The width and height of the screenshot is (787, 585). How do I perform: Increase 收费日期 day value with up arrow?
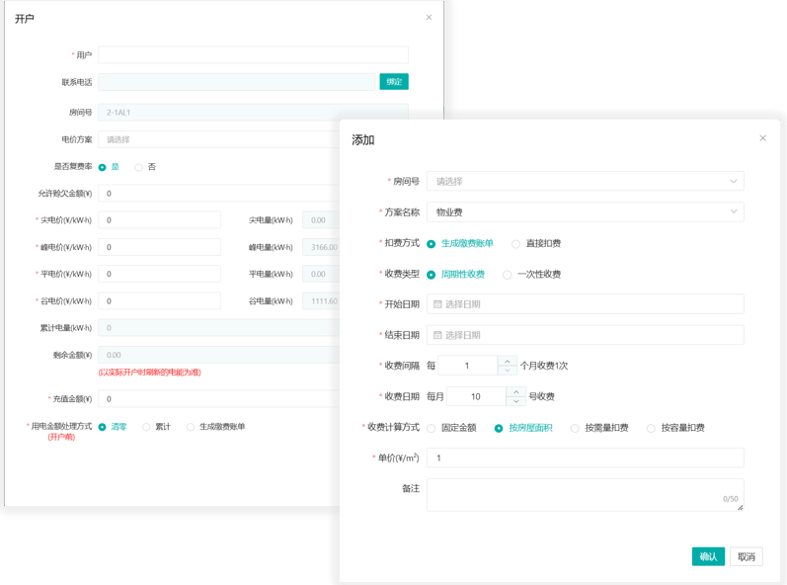(515, 391)
